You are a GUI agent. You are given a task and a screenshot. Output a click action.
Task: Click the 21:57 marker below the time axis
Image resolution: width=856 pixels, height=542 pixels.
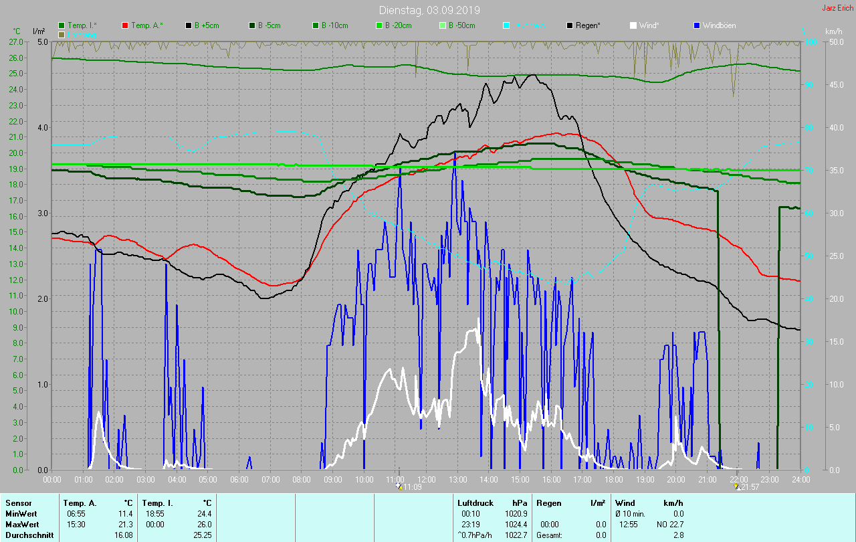point(747,487)
